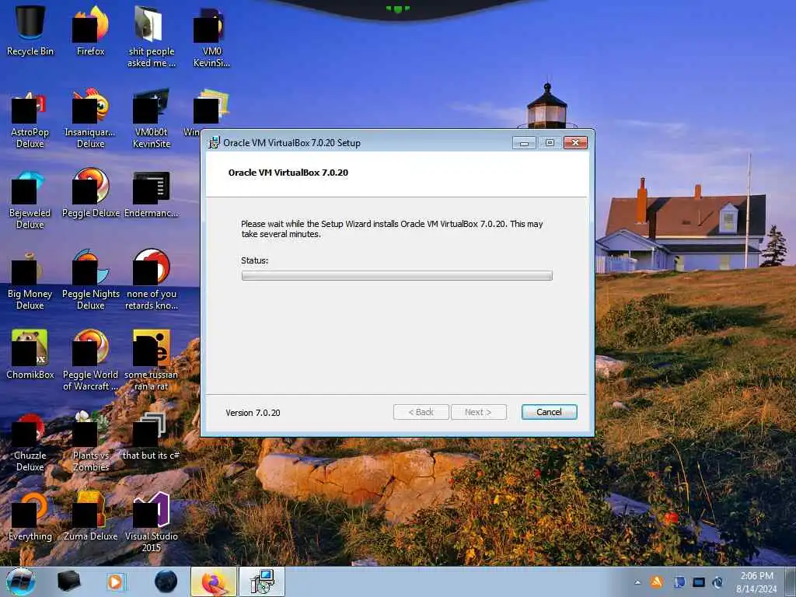Image resolution: width=796 pixels, height=597 pixels.
Task: Select the 'some russian ran a rat' icon
Action: (152, 361)
